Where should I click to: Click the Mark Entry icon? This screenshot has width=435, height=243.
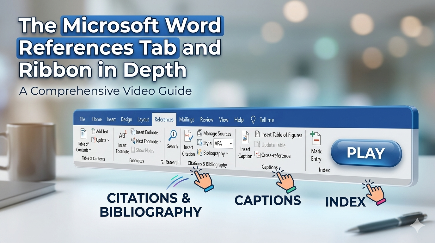point(316,139)
